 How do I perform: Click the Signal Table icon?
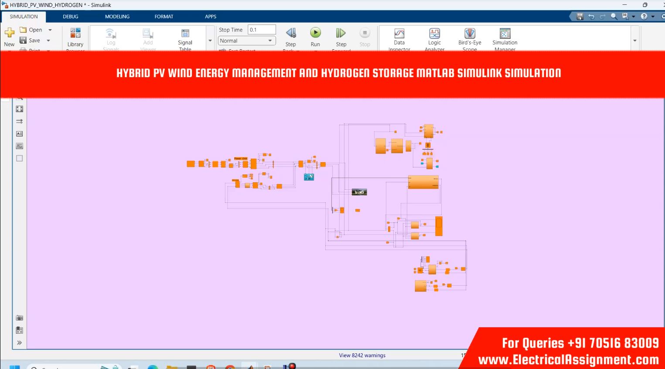coord(185,37)
